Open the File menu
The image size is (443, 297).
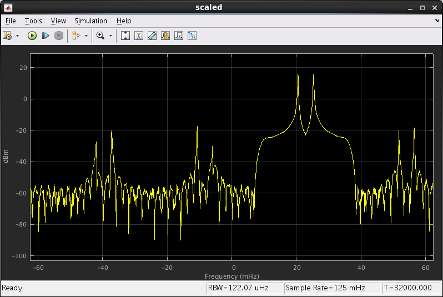[x=11, y=21]
